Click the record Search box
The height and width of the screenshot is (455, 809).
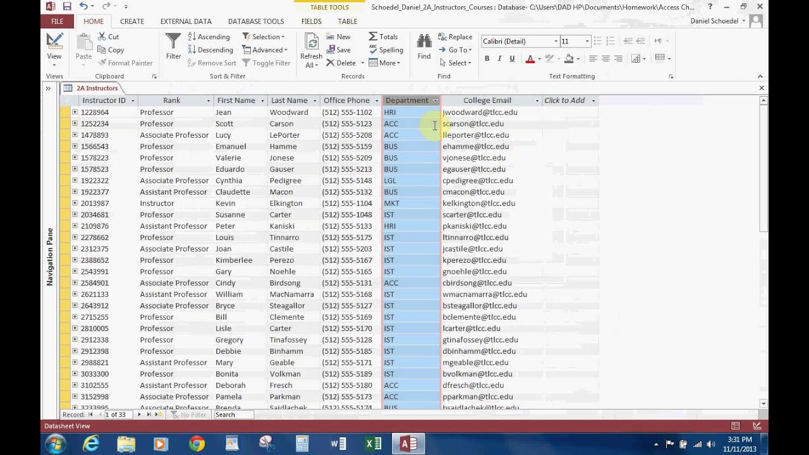click(x=234, y=415)
